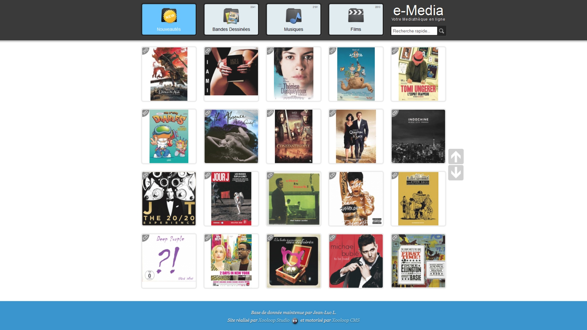Click the BD badge on Cité 14 cover

pyautogui.click(x=394, y=175)
